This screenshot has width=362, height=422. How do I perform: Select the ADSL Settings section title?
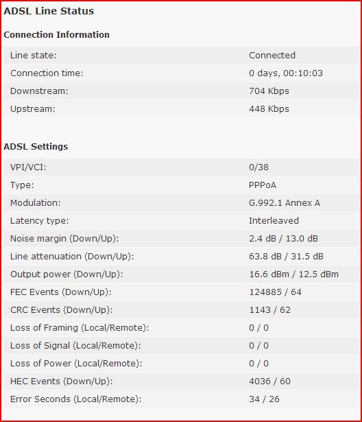36,146
